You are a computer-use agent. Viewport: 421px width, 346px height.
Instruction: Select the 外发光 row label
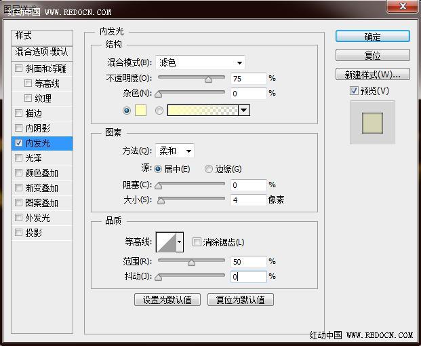[37, 218]
